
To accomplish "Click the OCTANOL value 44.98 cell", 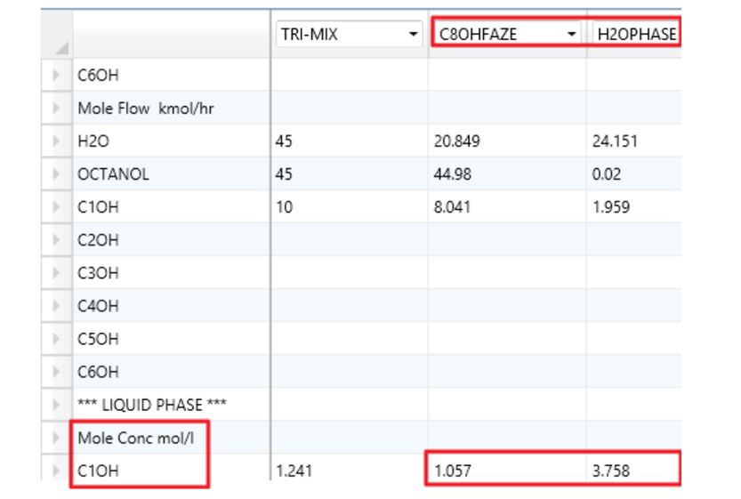I will tap(455, 174).
